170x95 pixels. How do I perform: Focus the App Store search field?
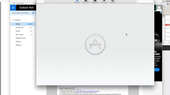[144, 2]
